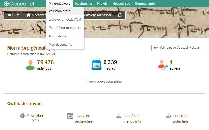Click the Suivi de recherches calendar icon
This screenshot has height=130, width=209.
70,116
